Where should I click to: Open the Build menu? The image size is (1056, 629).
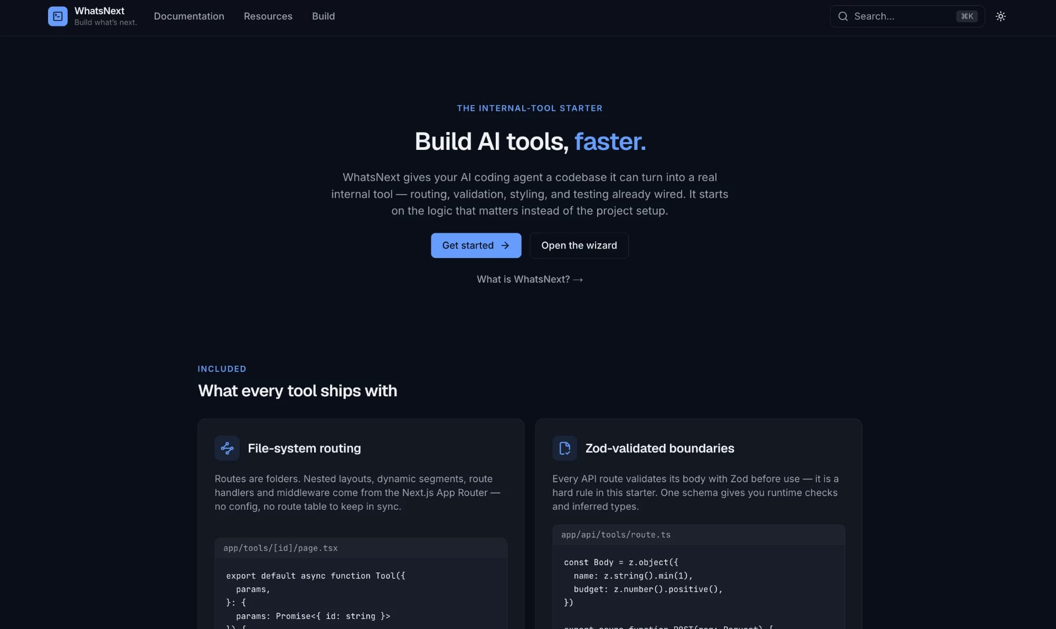pyautogui.click(x=324, y=16)
